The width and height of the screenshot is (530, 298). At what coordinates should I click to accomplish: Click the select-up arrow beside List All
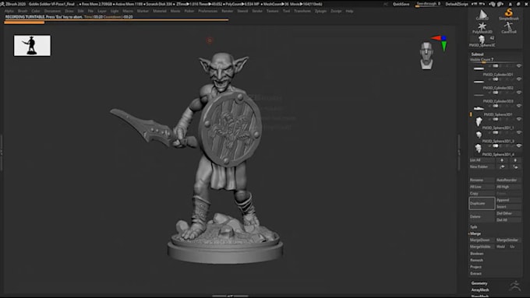click(502, 160)
